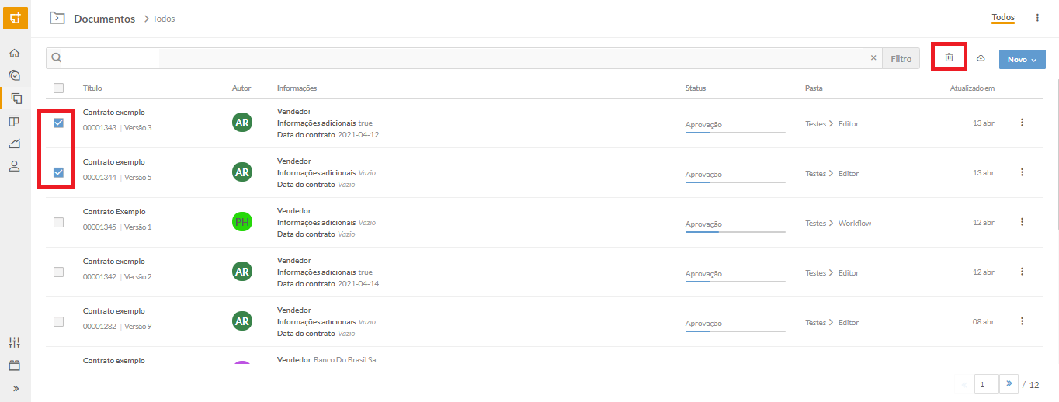Open the user profile icon in sidebar
This screenshot has height=402, width=1059.
pos(14,166)
